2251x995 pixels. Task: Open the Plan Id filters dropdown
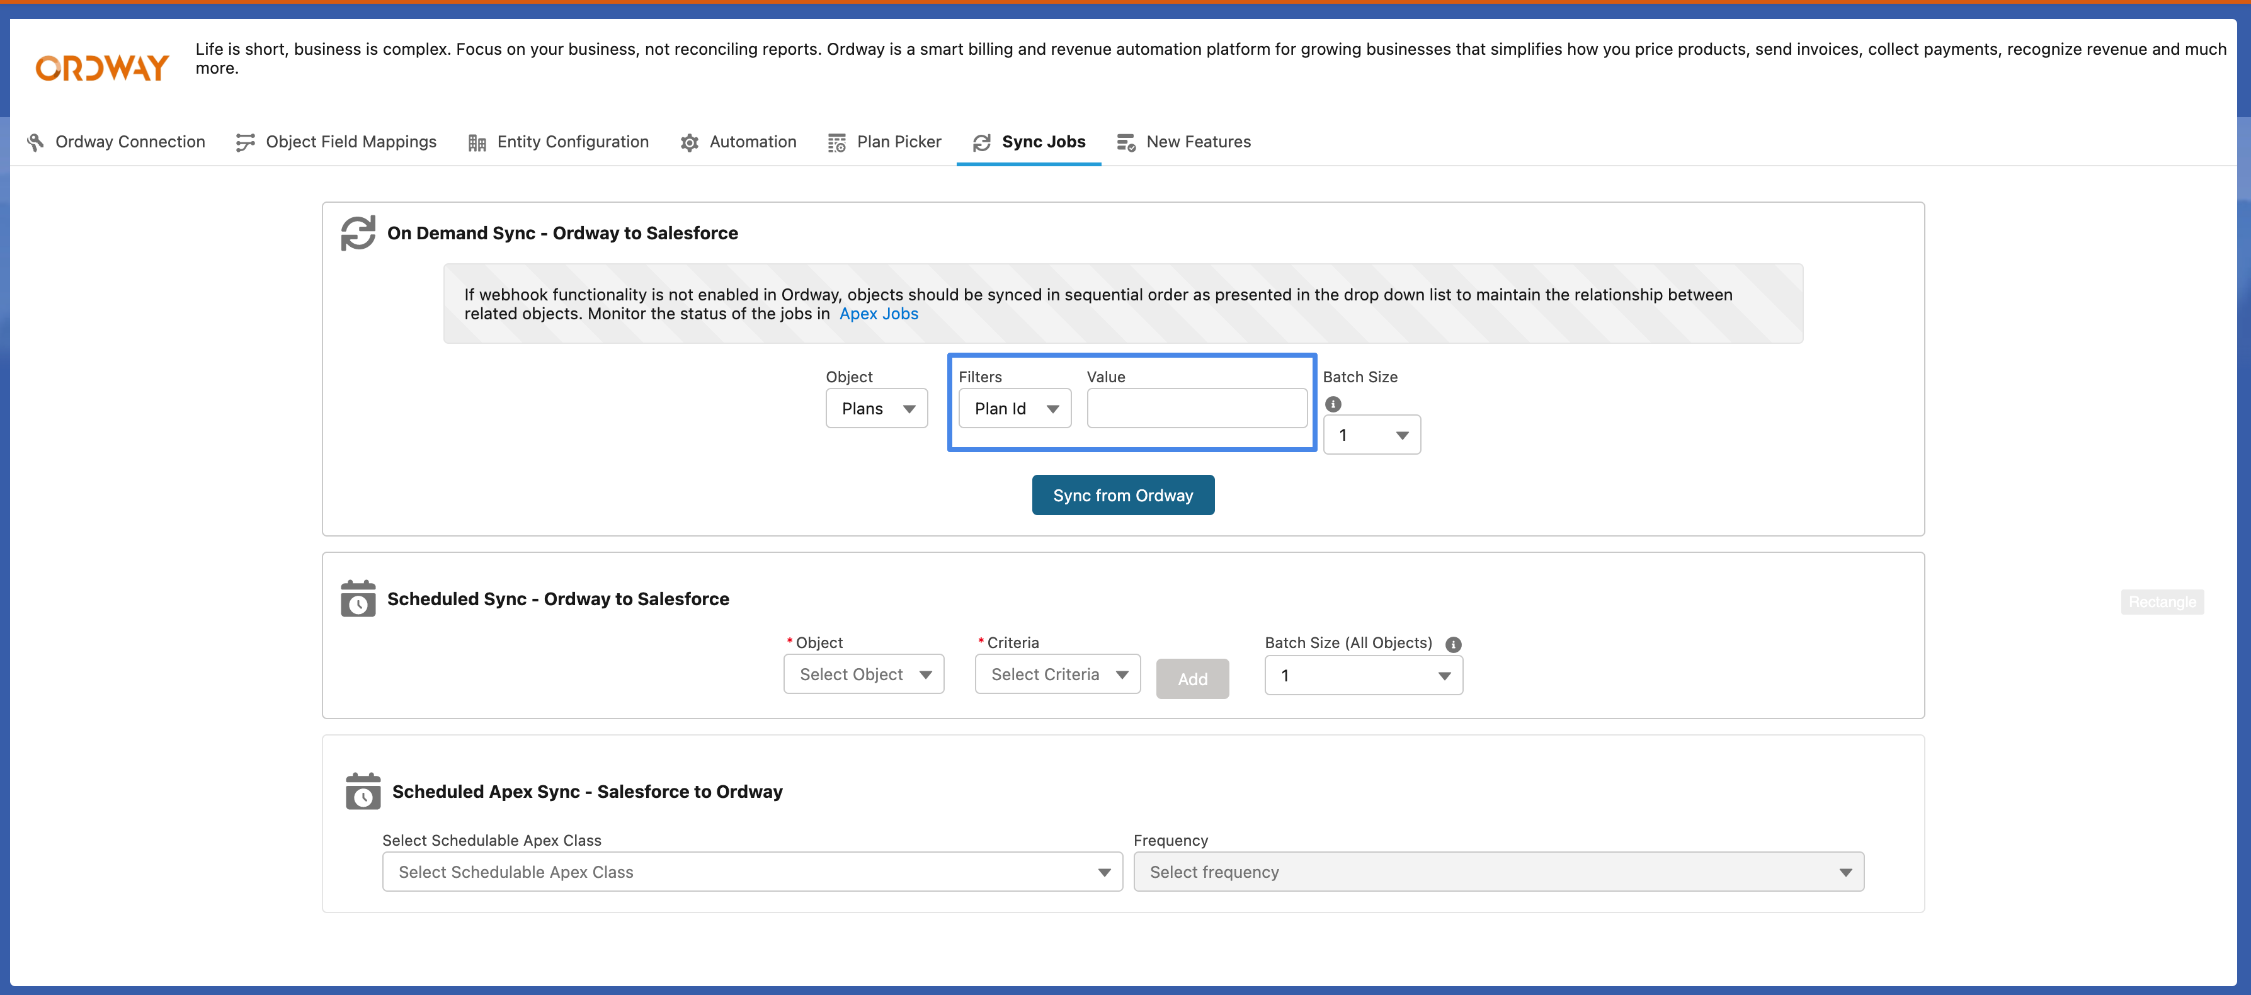coord(1015,409)
